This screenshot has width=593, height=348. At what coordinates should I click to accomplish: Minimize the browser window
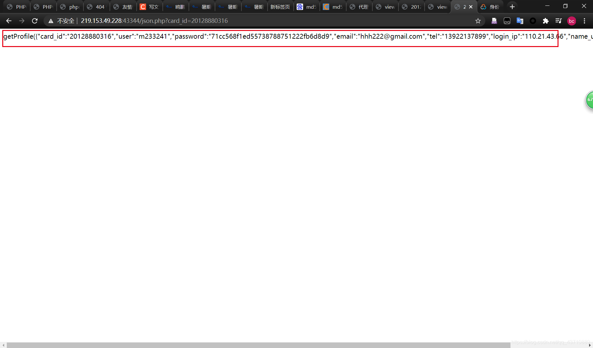(547, 6)
